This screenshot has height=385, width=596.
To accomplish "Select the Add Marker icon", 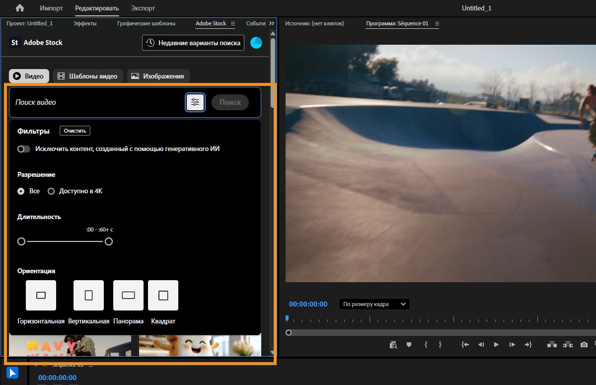I will (x=409, y=344).
